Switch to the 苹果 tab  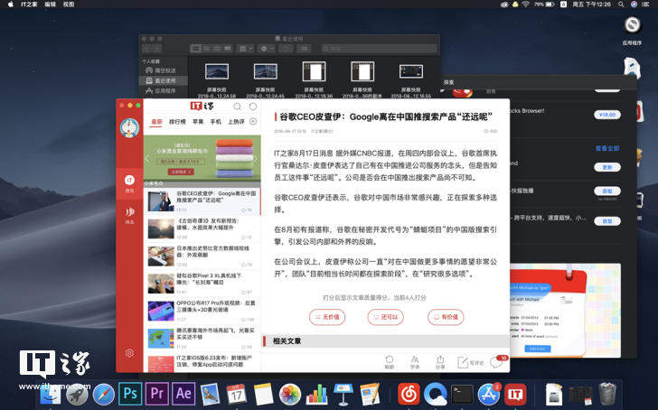pyautogui.click(x=198, y=122)
